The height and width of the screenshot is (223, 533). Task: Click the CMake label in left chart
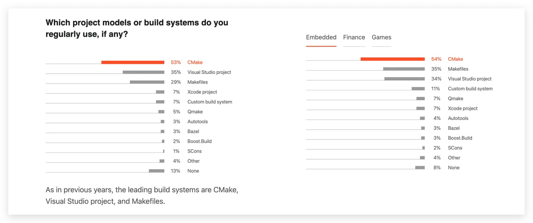coord(195,62)
